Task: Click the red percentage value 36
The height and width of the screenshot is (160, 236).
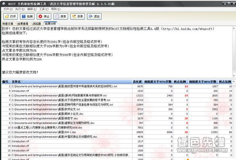Action: (x=186, y=132)
